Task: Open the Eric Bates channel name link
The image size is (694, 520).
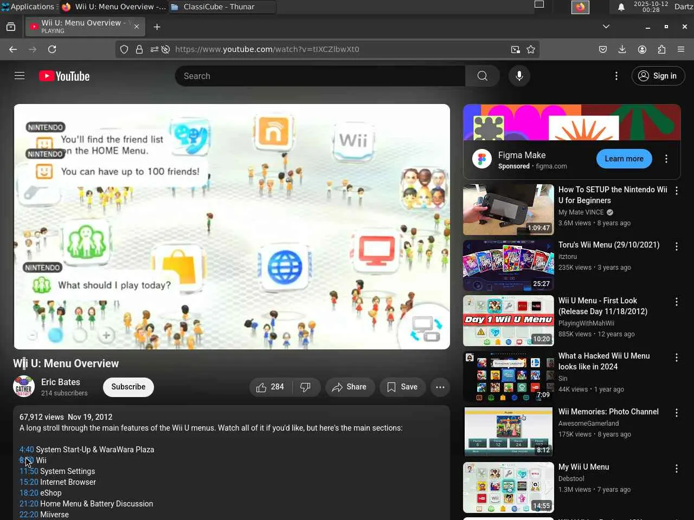Action: (61, 382)
